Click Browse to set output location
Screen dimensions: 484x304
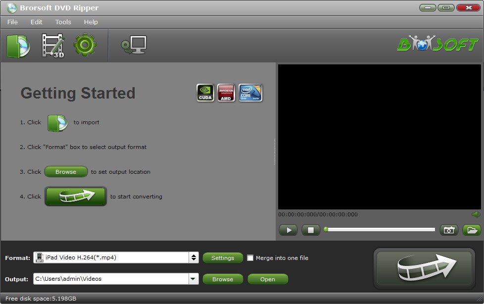[223, 279]
